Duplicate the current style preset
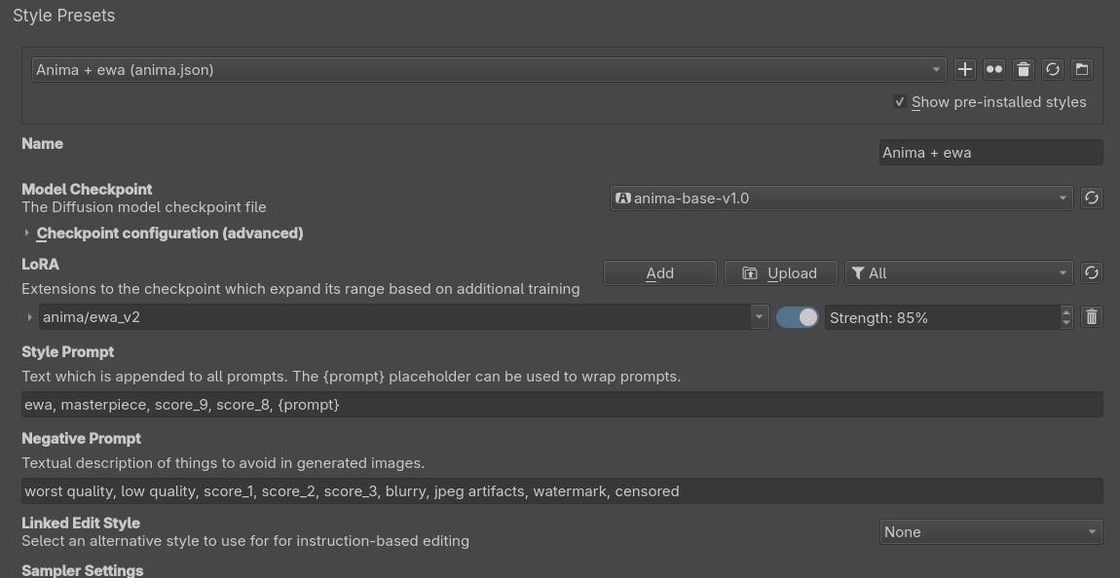Image resolution: width=1120 pixels, height=578 pixels. (993, 69)
